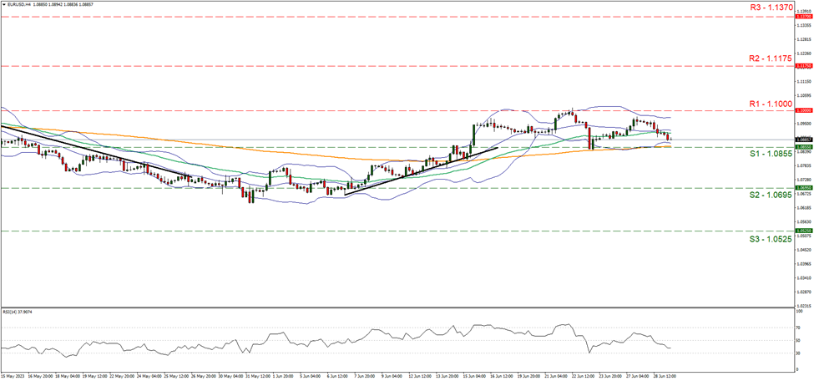The width and height of the screenshot is (814, 381).
Task: Click the arrow beside EURUSD,H4 title
Action: [x=3, y=3]
